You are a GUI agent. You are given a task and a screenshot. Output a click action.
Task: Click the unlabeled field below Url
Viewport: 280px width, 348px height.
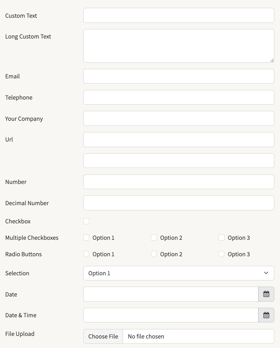179,160
